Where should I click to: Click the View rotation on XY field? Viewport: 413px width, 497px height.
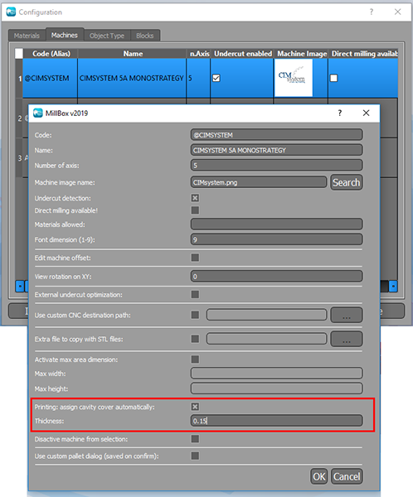click(276, 276)
